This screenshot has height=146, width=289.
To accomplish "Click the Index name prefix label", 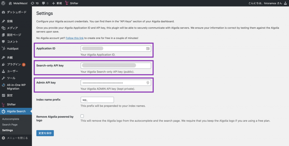I will [48, 99].
